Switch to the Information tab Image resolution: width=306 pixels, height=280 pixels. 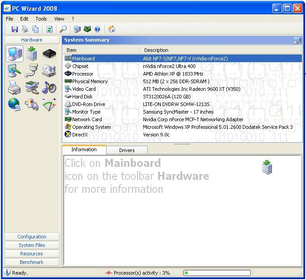point(84,149)
